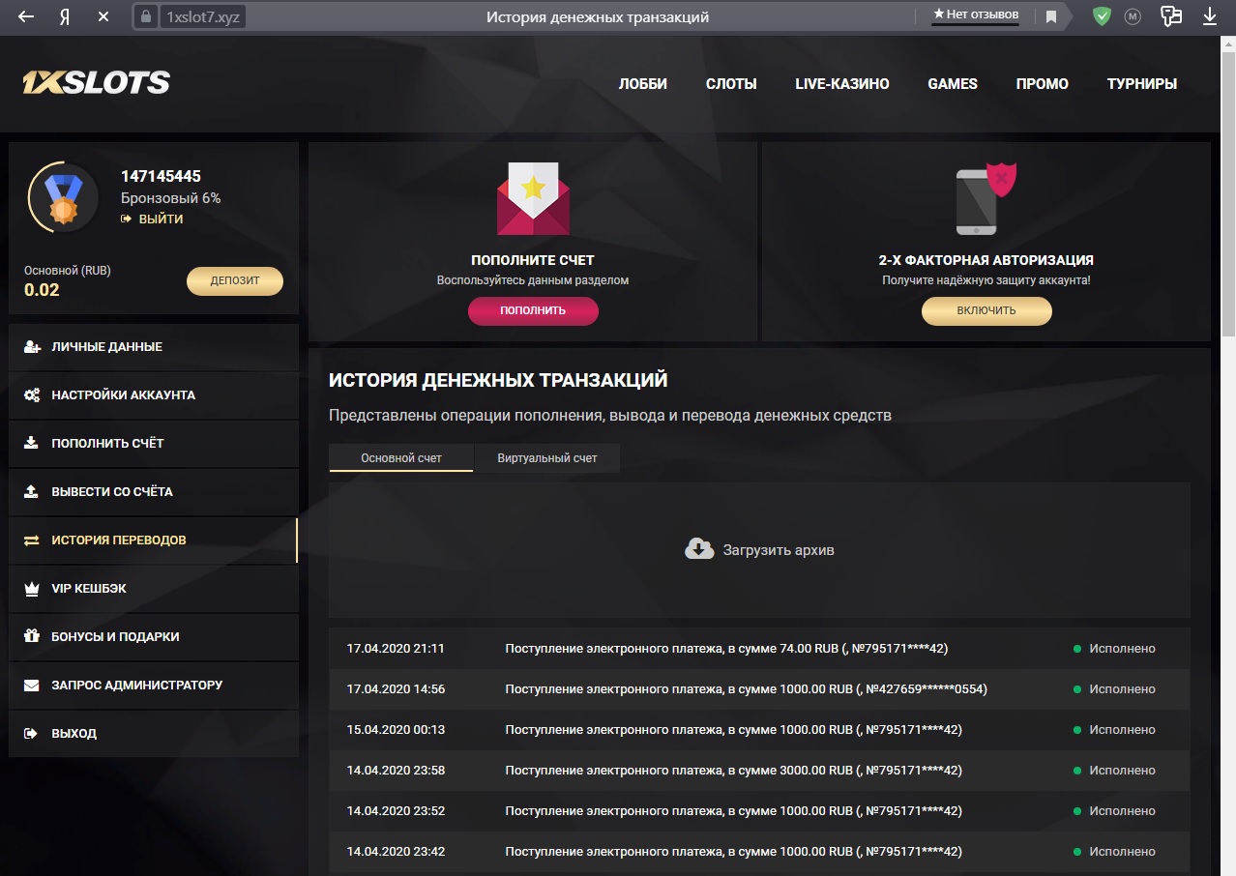The image size is (1236, 876).
Task: Open the circled M extension icon
Action: click(x=1133, y=16)
